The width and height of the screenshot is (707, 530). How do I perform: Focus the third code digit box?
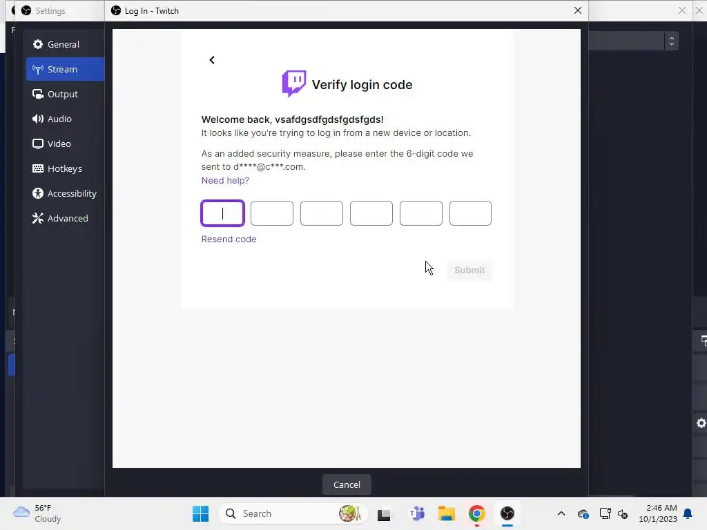pyautogui.click(x=322, y=213)
